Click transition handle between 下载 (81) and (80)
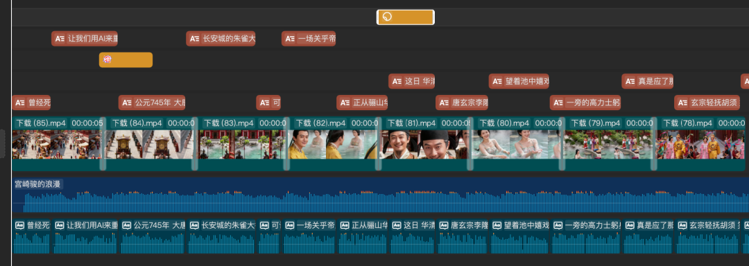The height and width of the screenshot is (266, 749). (x=470, y=143)
